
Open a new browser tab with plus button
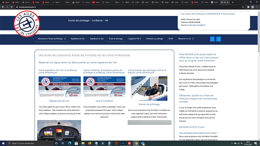click(233, 2)
